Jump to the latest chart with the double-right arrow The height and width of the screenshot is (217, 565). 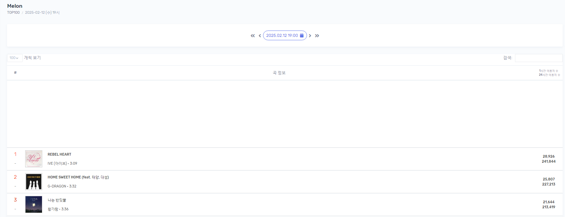coord(317,36)
